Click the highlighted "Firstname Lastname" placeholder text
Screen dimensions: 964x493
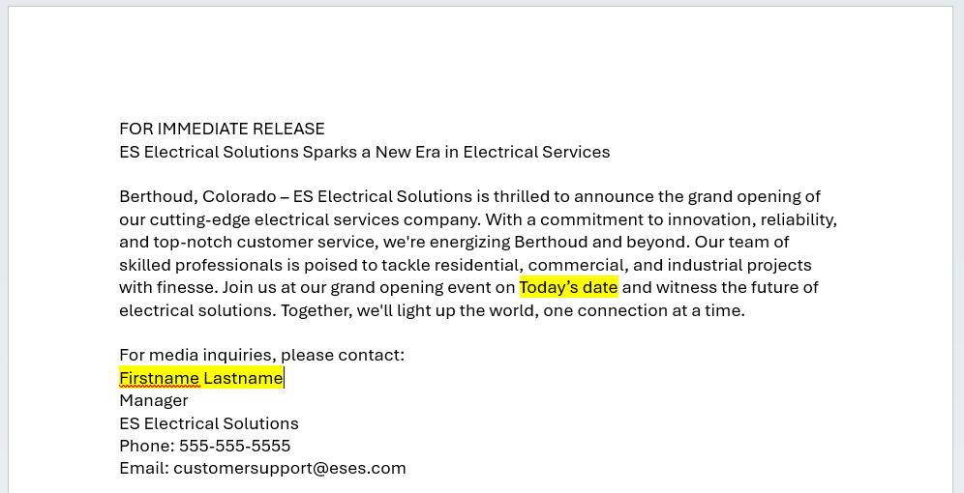[201, 378]
